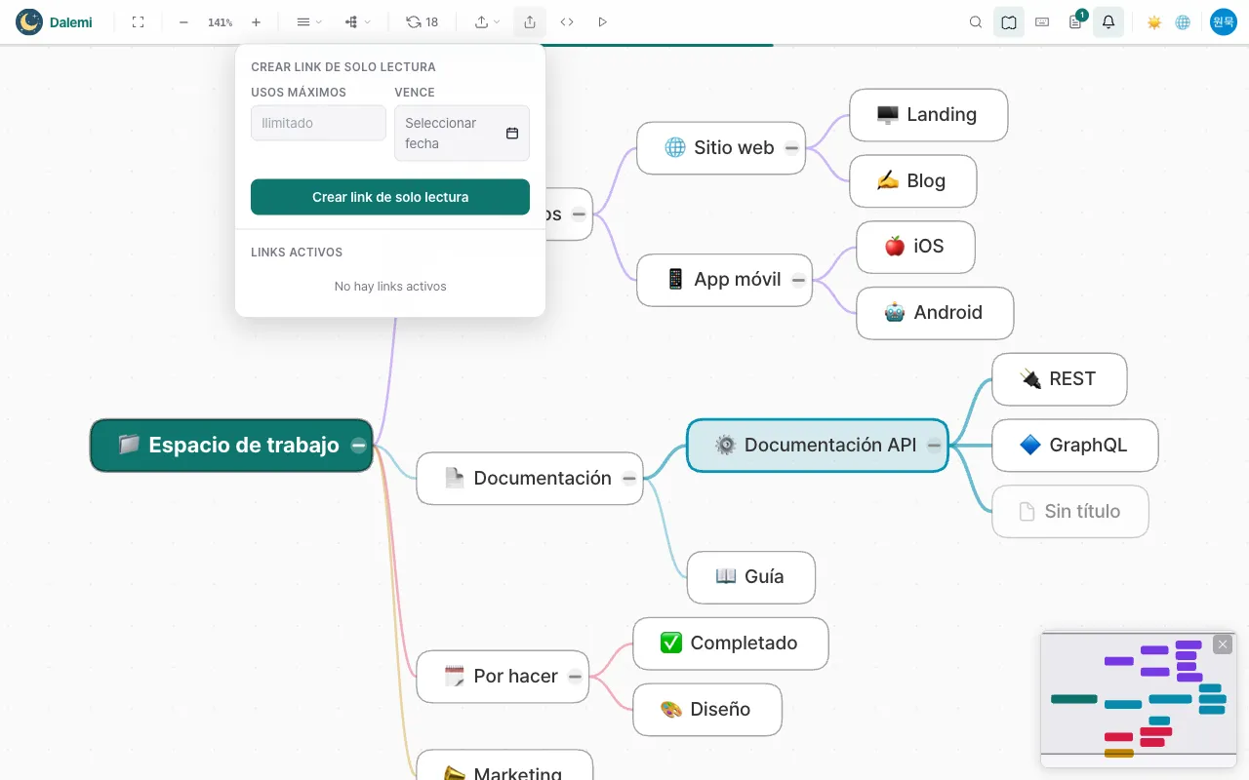Open notifications bell
The image size is (1249, 780).
[x=1108, y=21]
